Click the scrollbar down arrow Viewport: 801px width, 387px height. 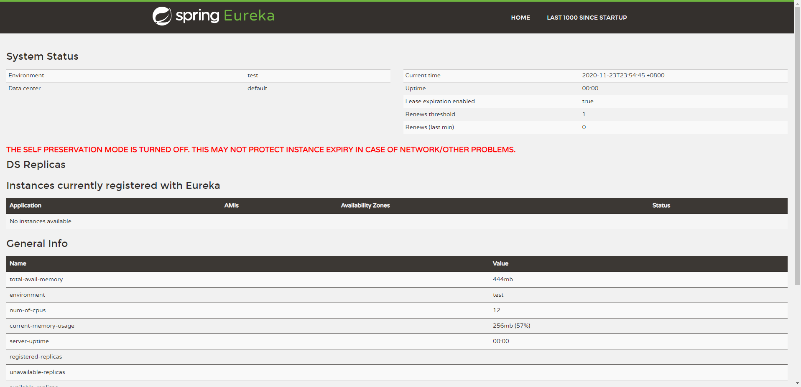point(797,383)
